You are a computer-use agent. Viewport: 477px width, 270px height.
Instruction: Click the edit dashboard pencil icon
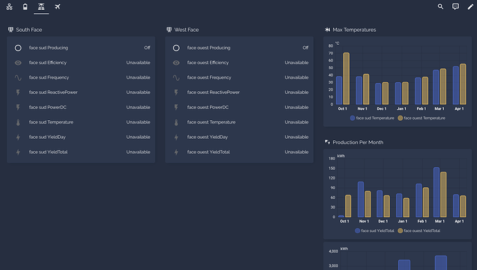470,7
